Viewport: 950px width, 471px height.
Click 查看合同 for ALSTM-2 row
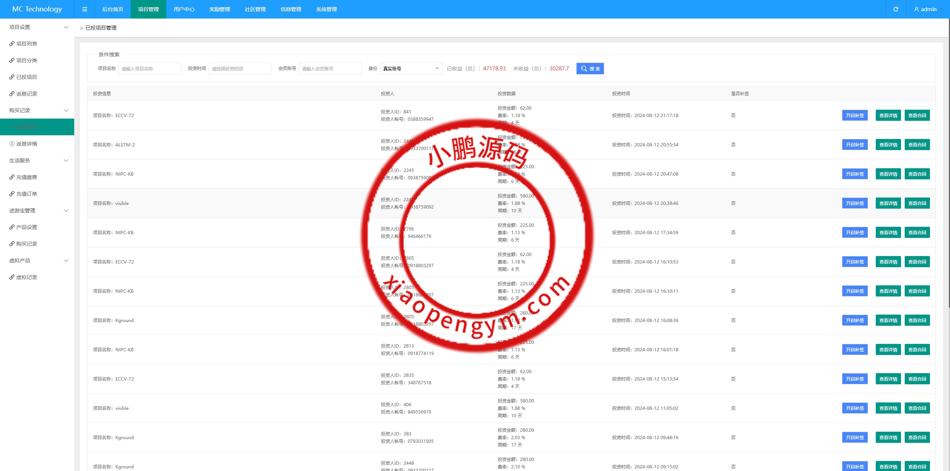click(x=917, y=145)
